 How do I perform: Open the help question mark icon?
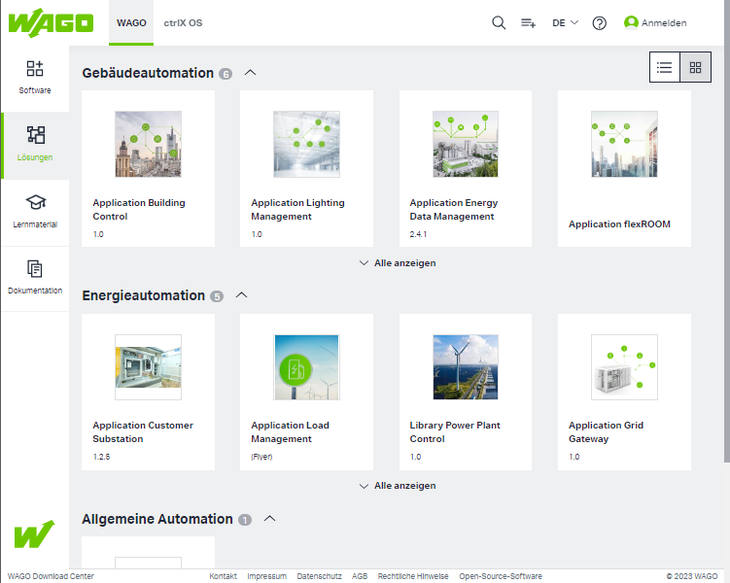point(599,22)
